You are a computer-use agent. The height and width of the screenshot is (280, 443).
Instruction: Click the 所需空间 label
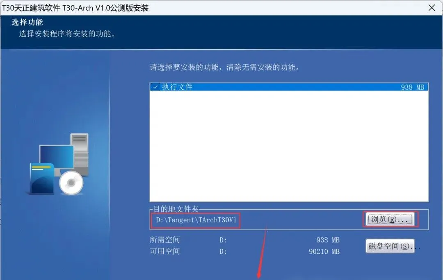click(165, 240)
